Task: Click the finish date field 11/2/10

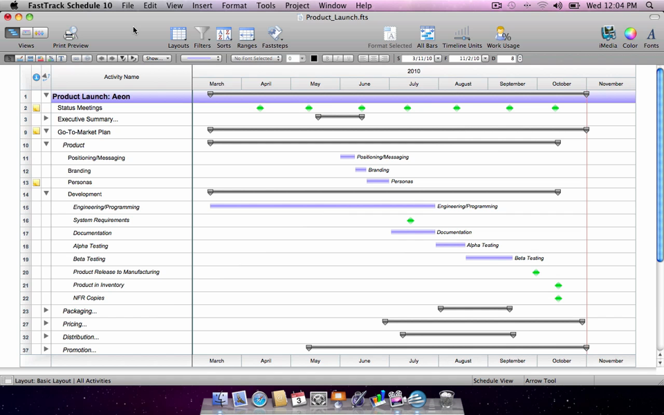Action: [x=465, y=58]
